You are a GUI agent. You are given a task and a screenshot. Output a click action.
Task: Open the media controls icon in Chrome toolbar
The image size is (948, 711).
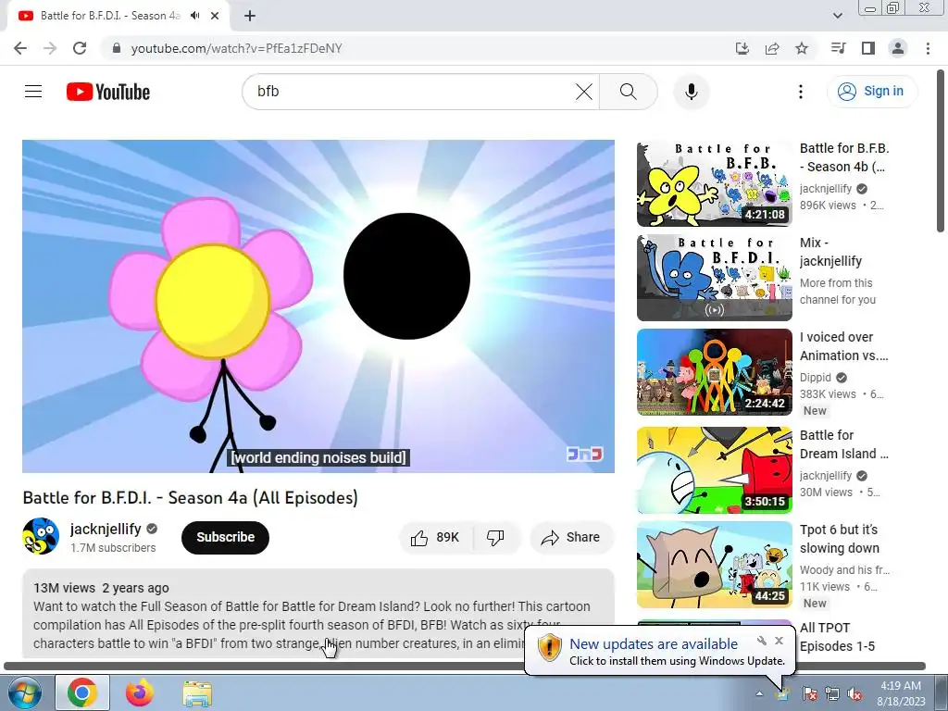click(x=838, y=48)
